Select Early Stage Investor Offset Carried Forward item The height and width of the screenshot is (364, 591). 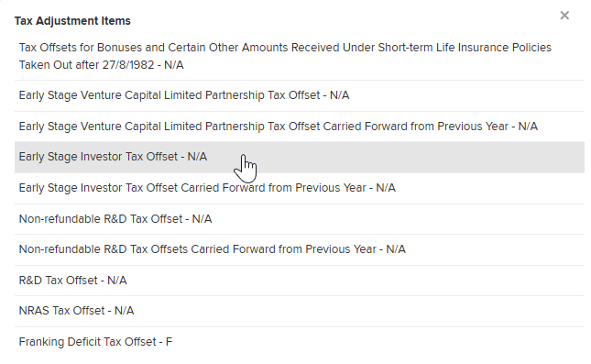[300, 188]
